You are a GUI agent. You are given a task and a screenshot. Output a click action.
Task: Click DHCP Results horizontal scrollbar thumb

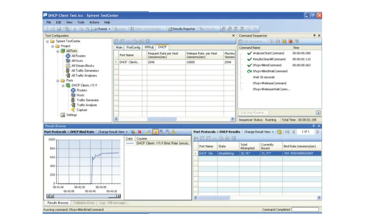tap(214, 197)
